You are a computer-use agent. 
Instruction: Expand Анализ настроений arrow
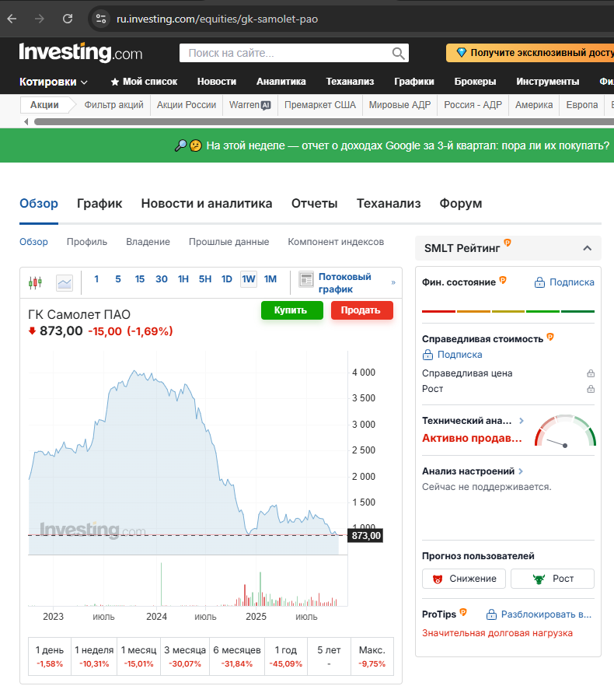coord(521,471)
